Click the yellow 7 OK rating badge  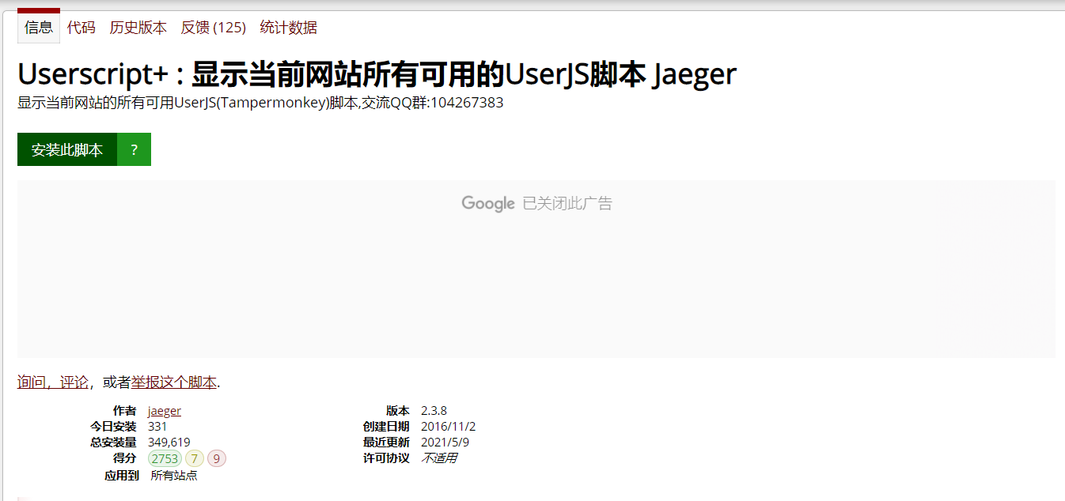click(x=195, y=458)
